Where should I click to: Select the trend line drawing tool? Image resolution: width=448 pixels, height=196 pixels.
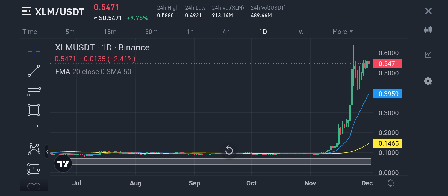coord(34,71)
